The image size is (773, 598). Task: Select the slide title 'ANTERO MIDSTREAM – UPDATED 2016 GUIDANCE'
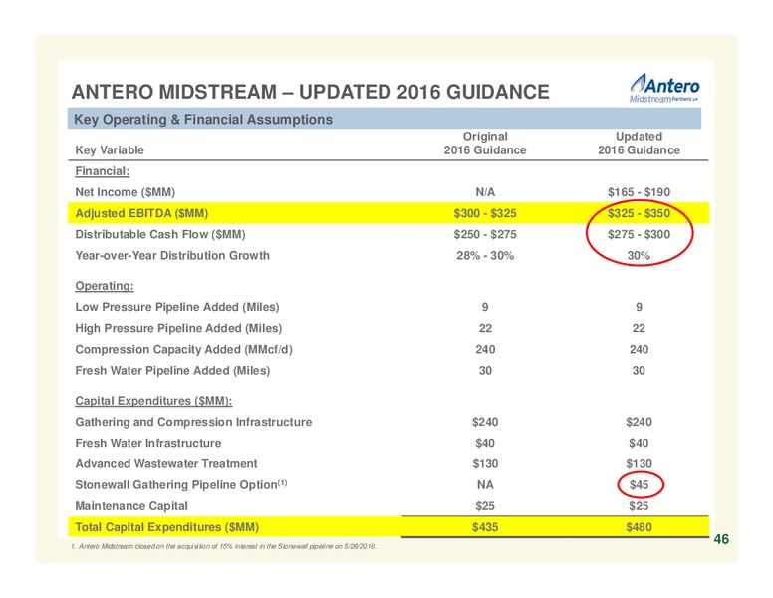pyautogui.click(x=311, y=92)
